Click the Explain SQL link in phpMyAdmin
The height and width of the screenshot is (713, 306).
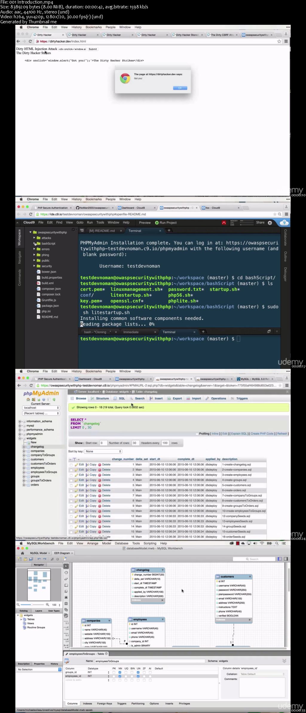239,434
